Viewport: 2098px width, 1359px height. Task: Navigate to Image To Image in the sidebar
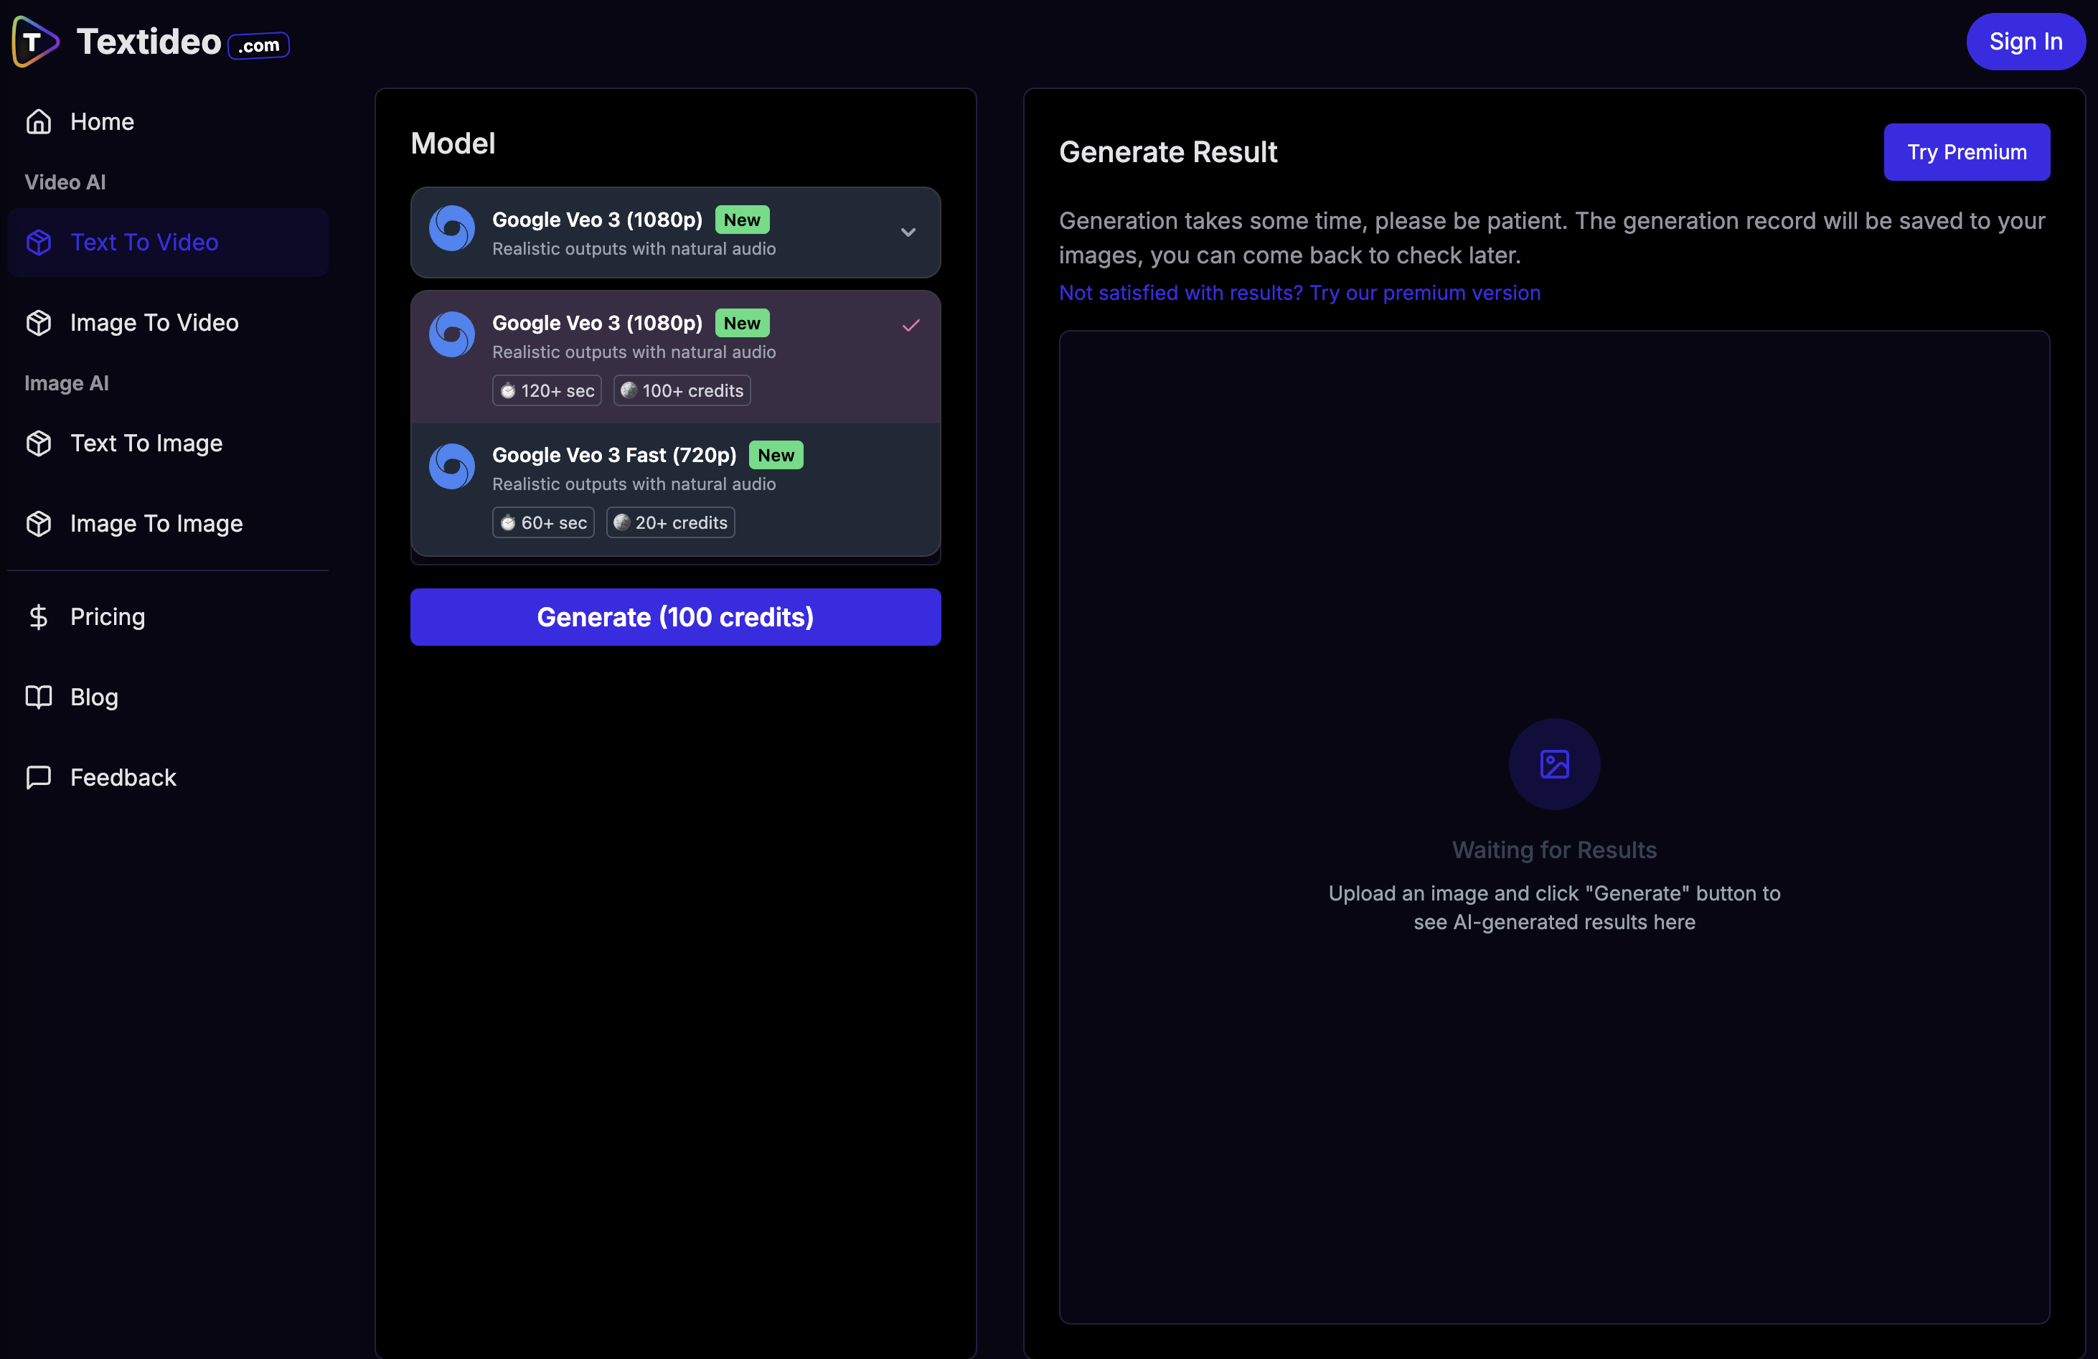[x=167, y=524]
